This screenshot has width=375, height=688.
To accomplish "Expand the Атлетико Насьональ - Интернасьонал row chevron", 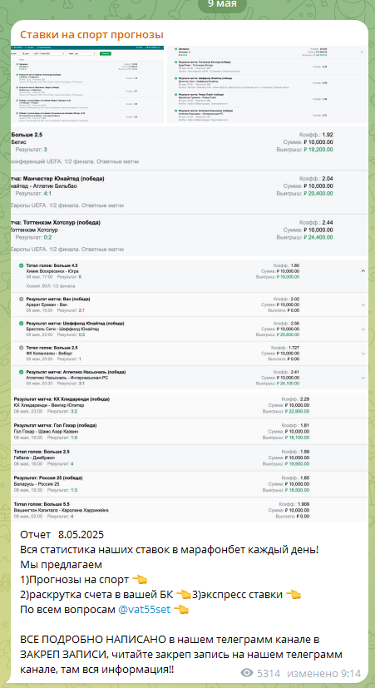I will tap(363, 378).
